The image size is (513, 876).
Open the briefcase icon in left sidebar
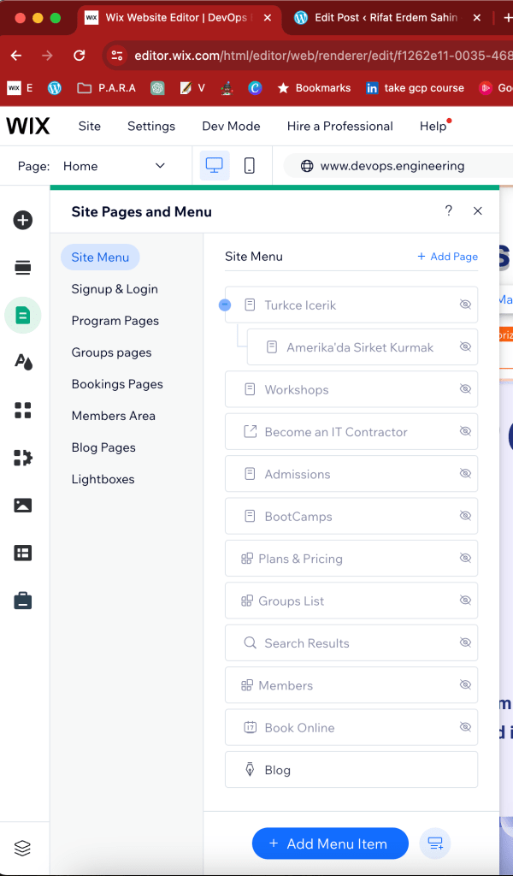pos(23,601)
